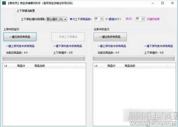178x127 pixels.
Task: Increase 执行 loop count with up arrow
Action: 143,18
